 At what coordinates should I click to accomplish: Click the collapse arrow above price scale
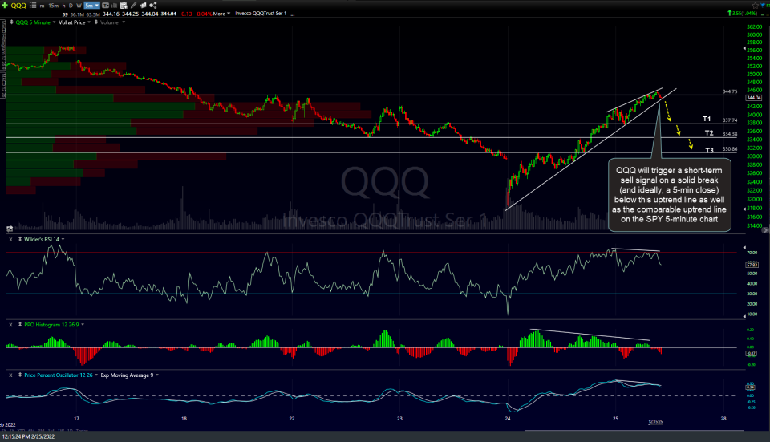[744, 49]
